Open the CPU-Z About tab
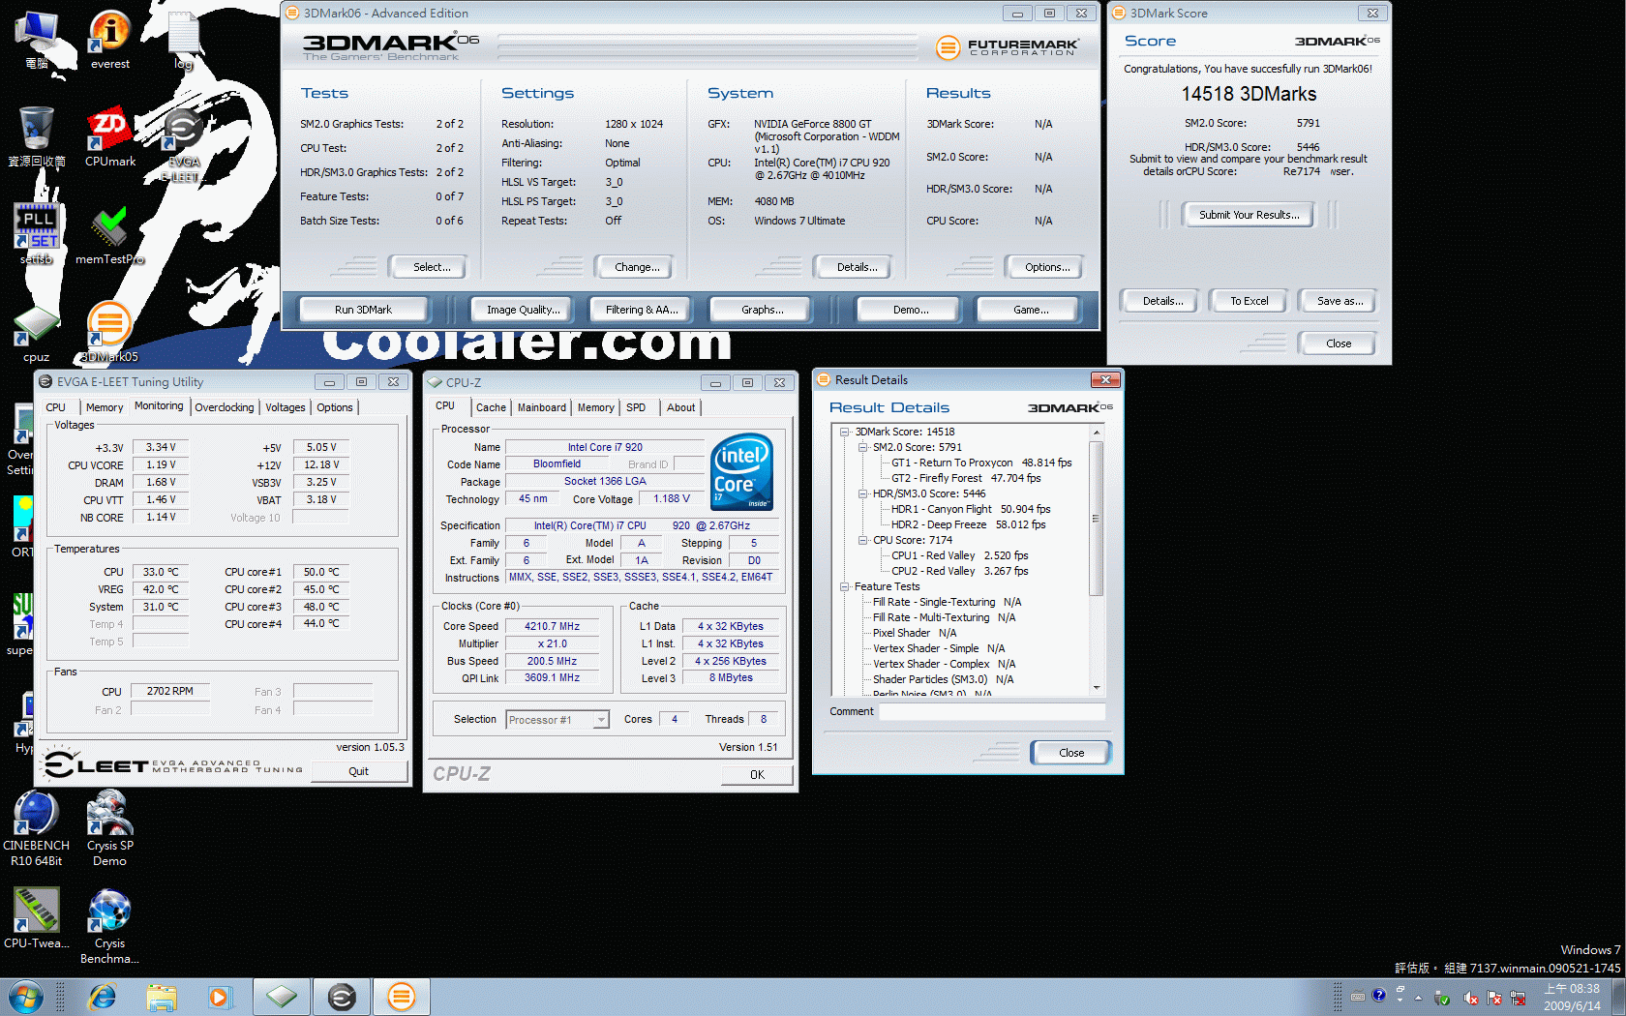Screen dimensions: 1626x1016 click(x=681, y=407)
